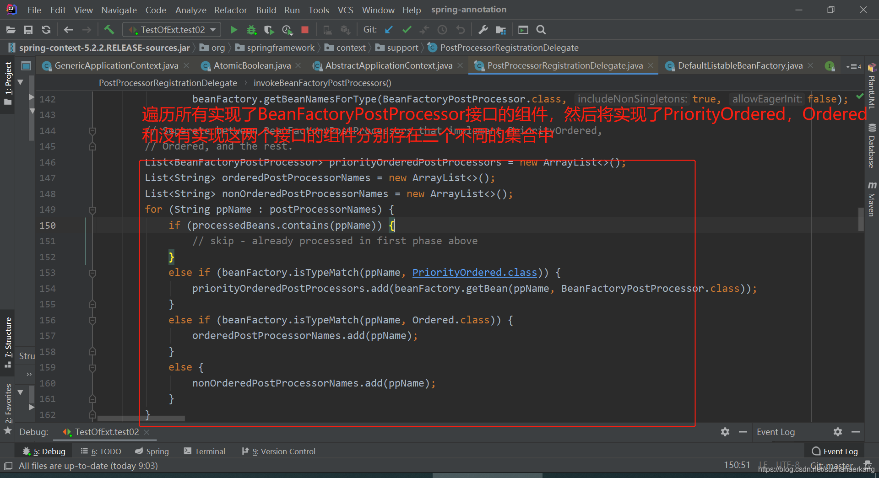
Task: Collapse code block at line 144
Action: pos(92,131)
